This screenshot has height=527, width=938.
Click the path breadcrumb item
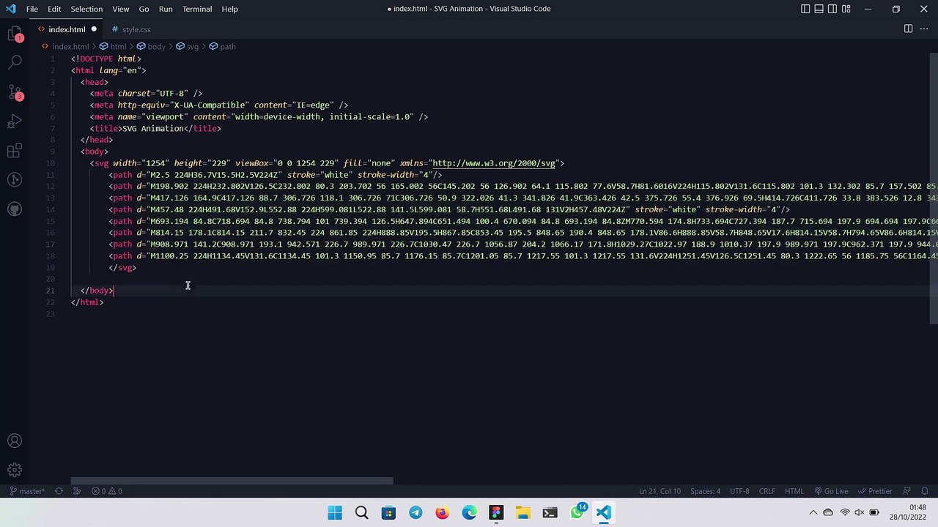tap(227, 46)
